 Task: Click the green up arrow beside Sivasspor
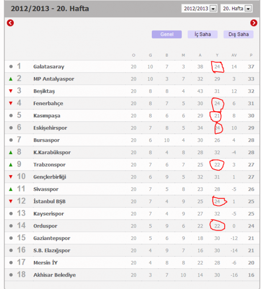click(x=10, y=189)
